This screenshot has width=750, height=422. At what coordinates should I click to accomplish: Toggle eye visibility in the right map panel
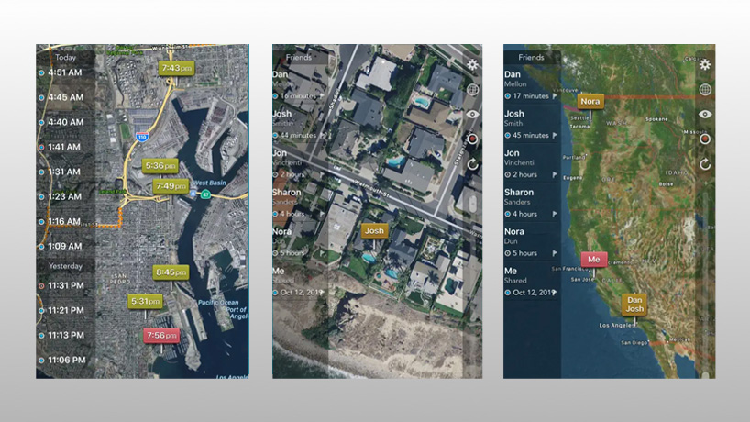click(704, 115)
